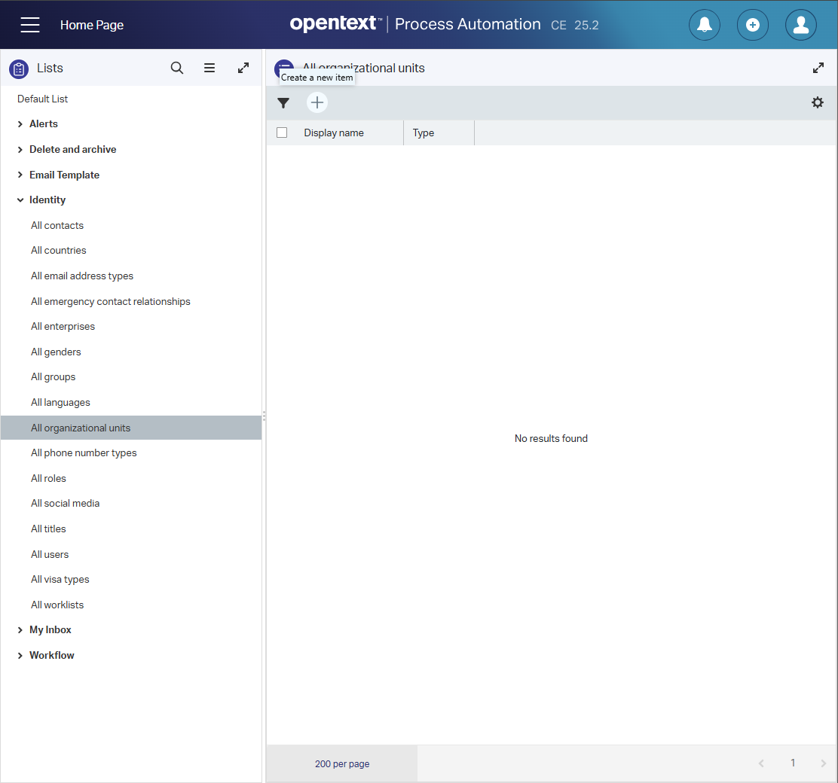Change the 200 per page setting
Screen dimensions: 838x783
click(x=342, y=763)
